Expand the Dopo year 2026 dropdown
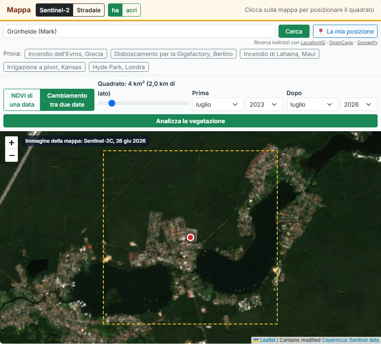The image size is (381, 344). coord(358,104)
